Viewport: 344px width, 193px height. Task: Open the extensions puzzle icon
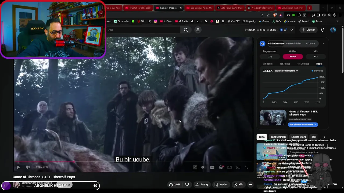pyautogui.click(x=299, y=15)
